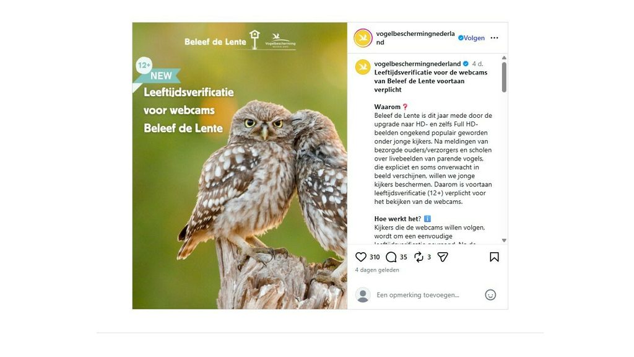Click the photo of the two owls

click(x=240, y=165)
